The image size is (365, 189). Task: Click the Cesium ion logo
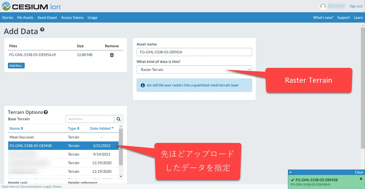tap(31, 6)
